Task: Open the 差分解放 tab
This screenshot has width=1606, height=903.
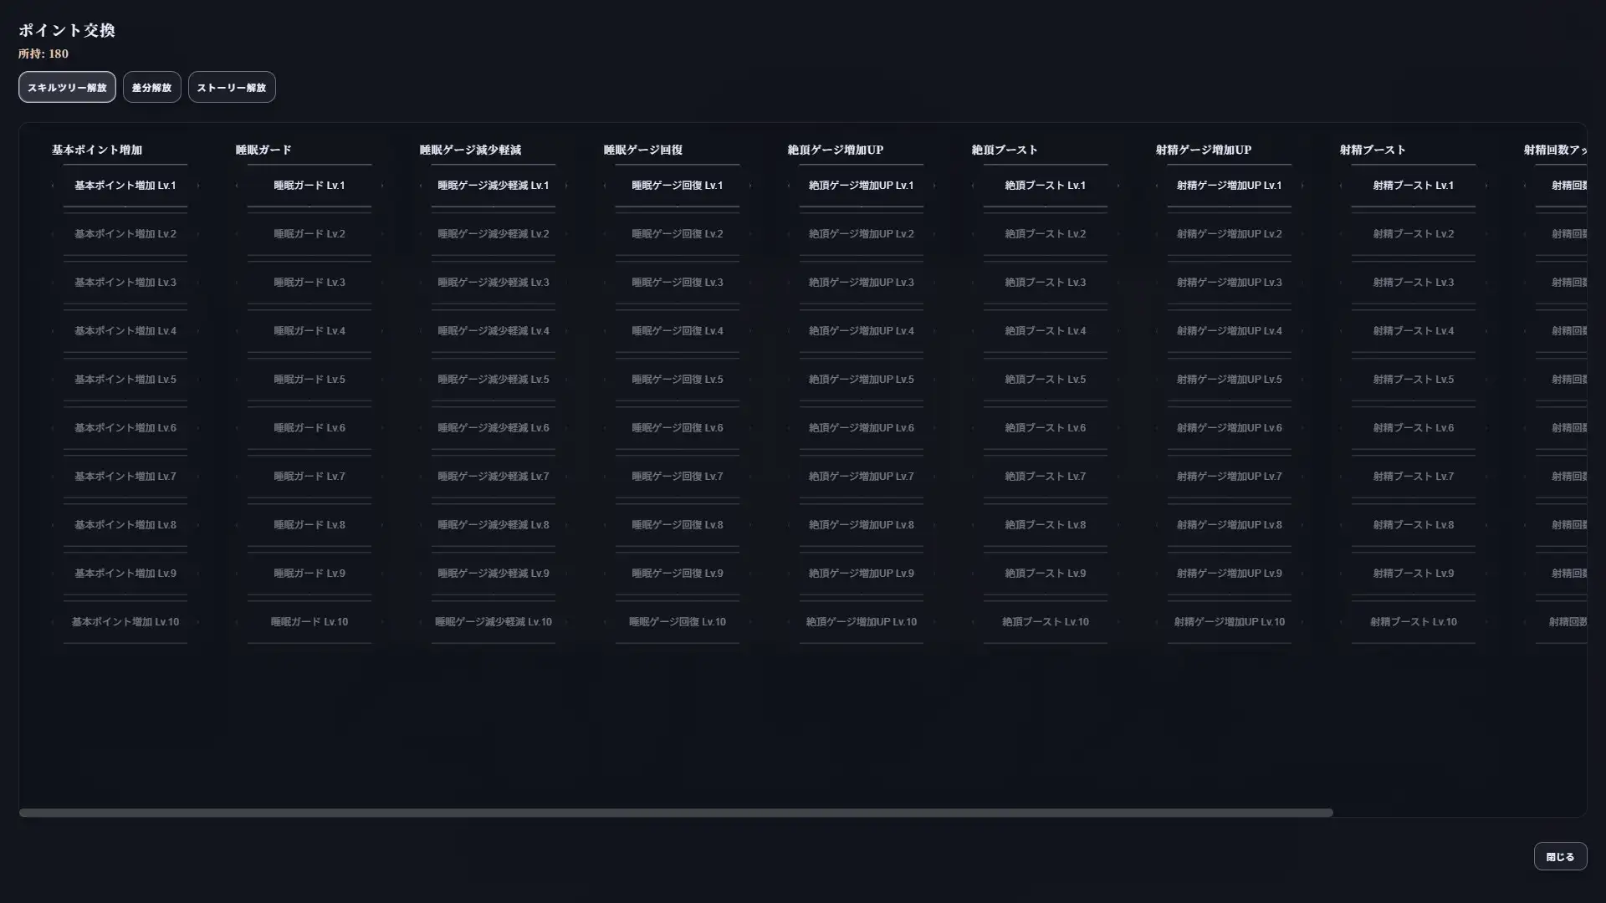Action: tap(151, 87)
